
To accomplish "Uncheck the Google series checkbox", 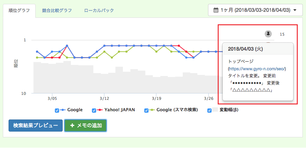I will tap(57, 110).
